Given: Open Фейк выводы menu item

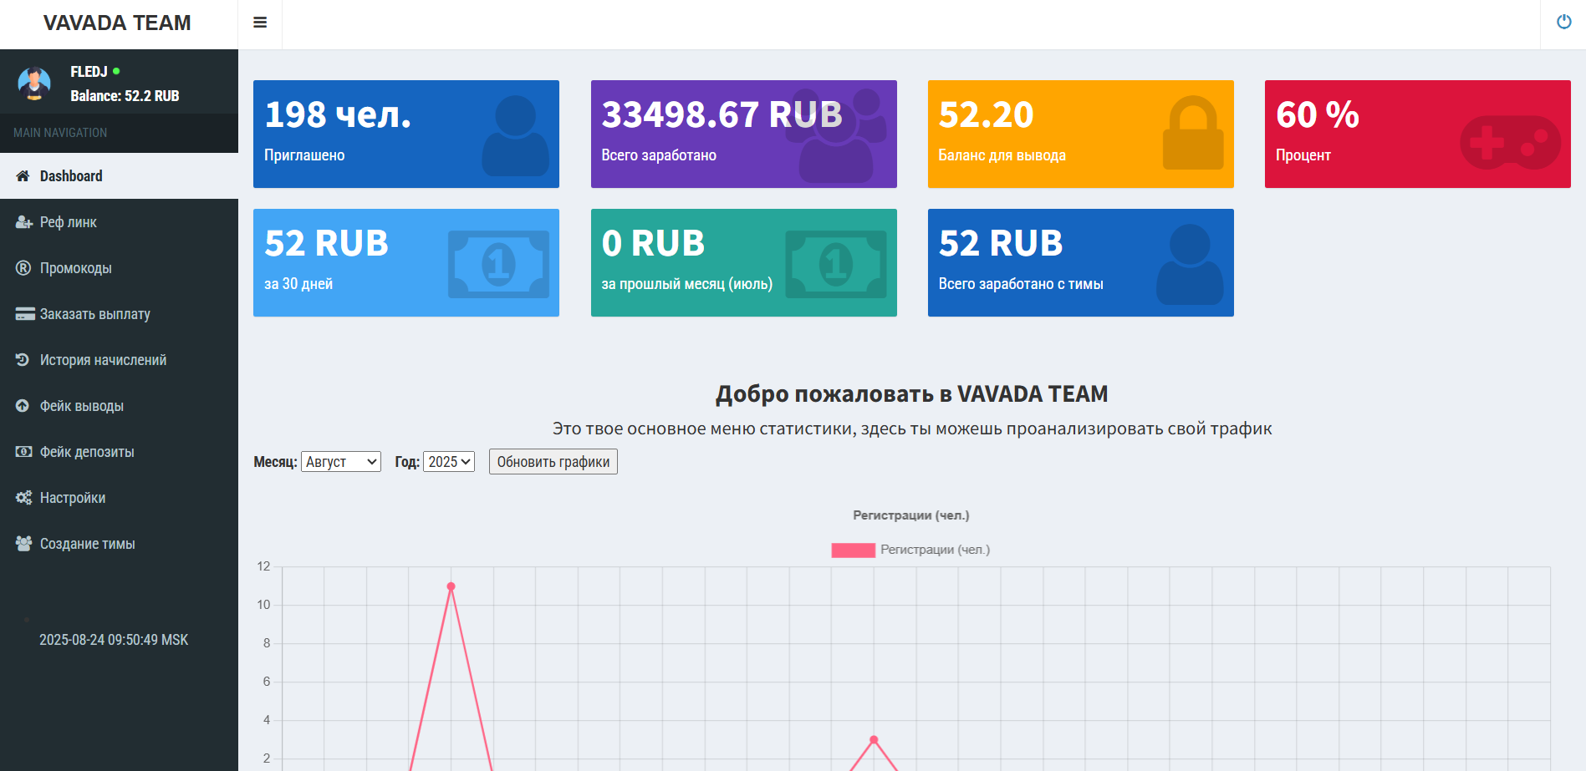Looking at the screenshot, I should click(82, 406).
